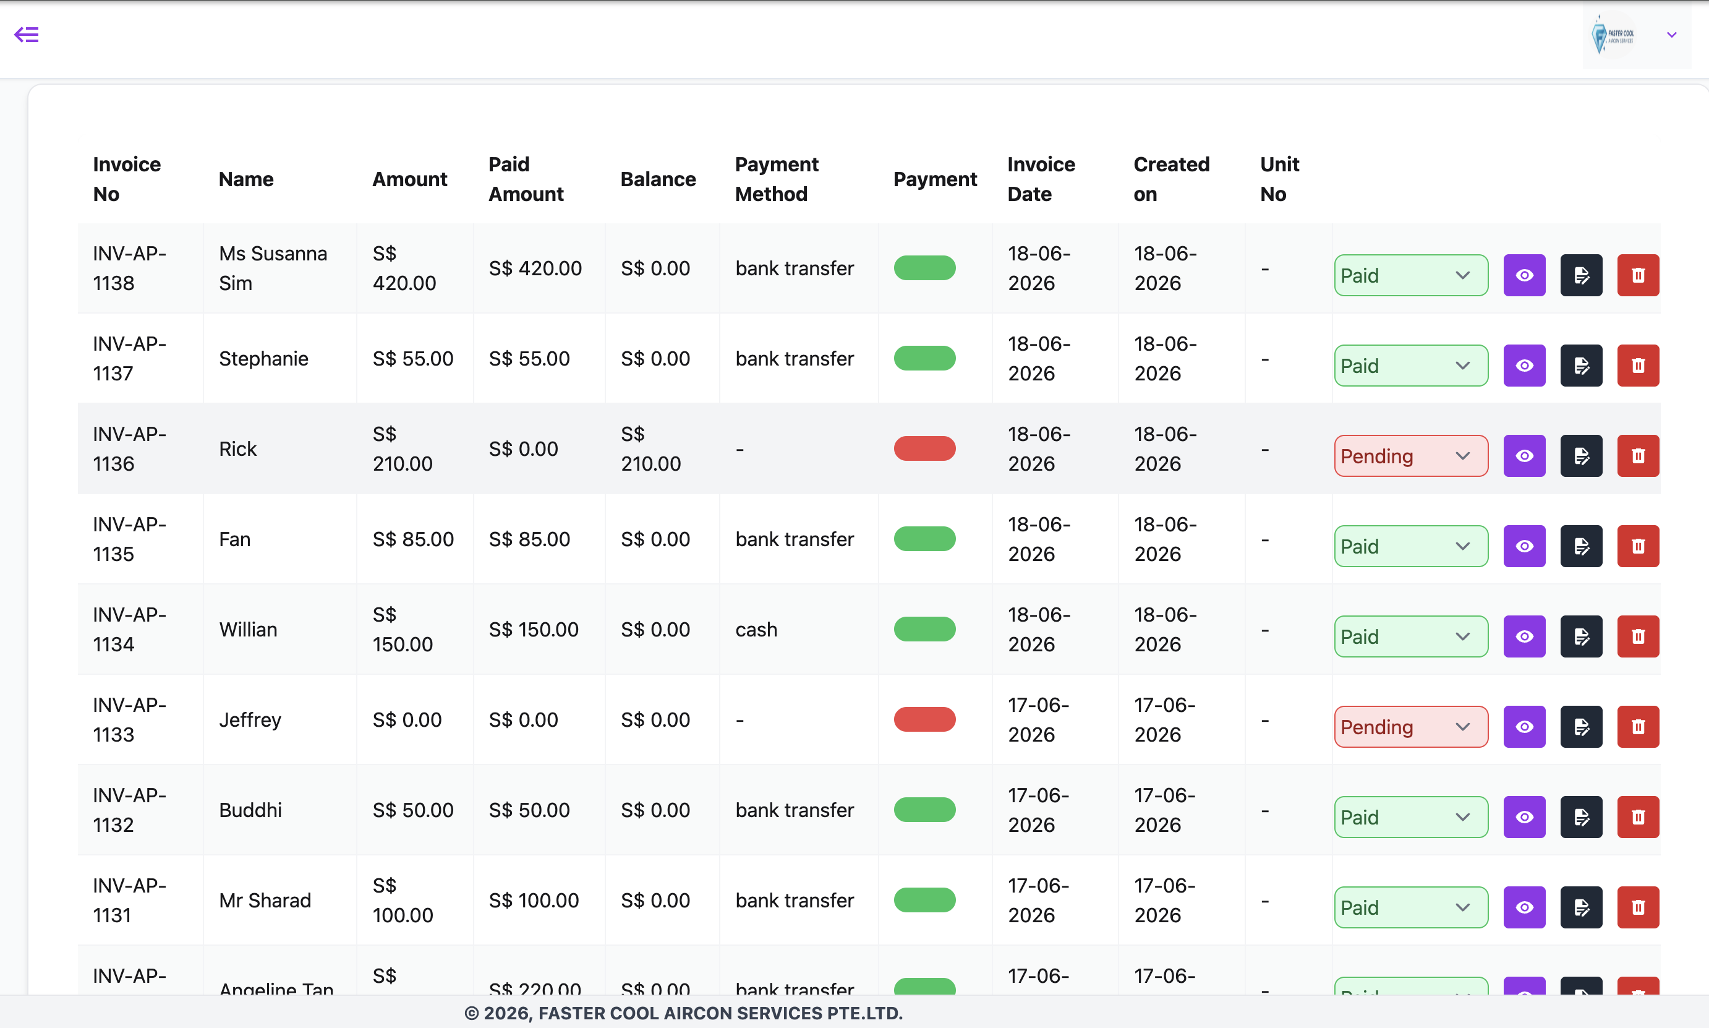
Task: Delete Buddhi's invoice INV-AP-1132
Action: (x=1638, y=816)
